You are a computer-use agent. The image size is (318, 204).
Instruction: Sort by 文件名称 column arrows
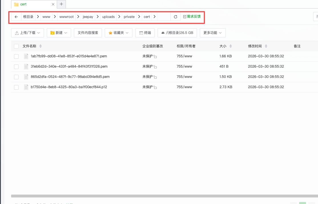click(41, 46)
